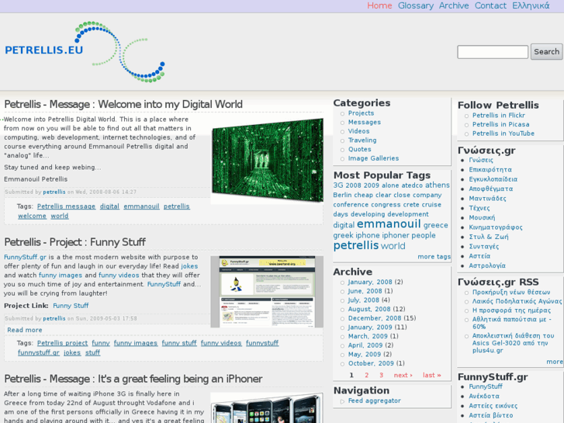Open August, 2008 archive

point(369,309)
